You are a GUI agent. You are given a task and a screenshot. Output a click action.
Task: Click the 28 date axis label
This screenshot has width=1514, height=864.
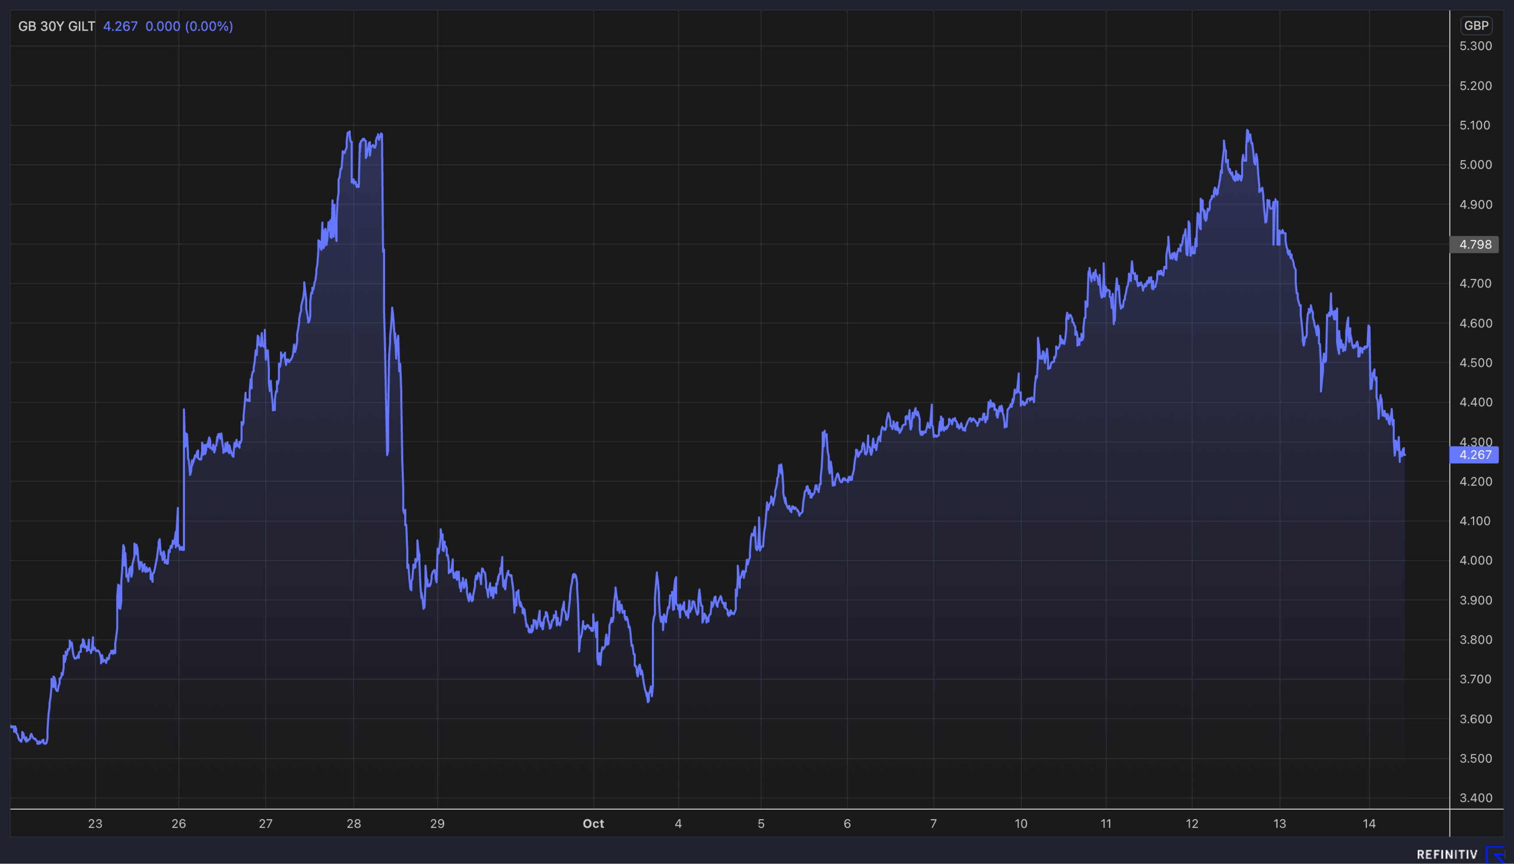pos(354,824)
